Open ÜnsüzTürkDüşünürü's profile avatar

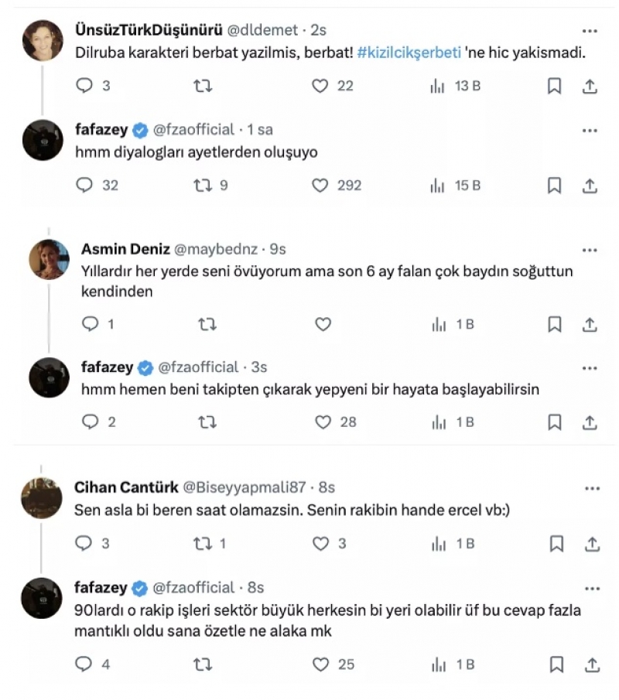coord(43,40)
